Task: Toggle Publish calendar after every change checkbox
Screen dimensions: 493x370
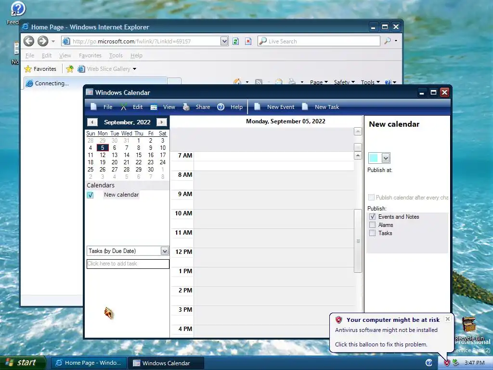Action: coord(371,197)
